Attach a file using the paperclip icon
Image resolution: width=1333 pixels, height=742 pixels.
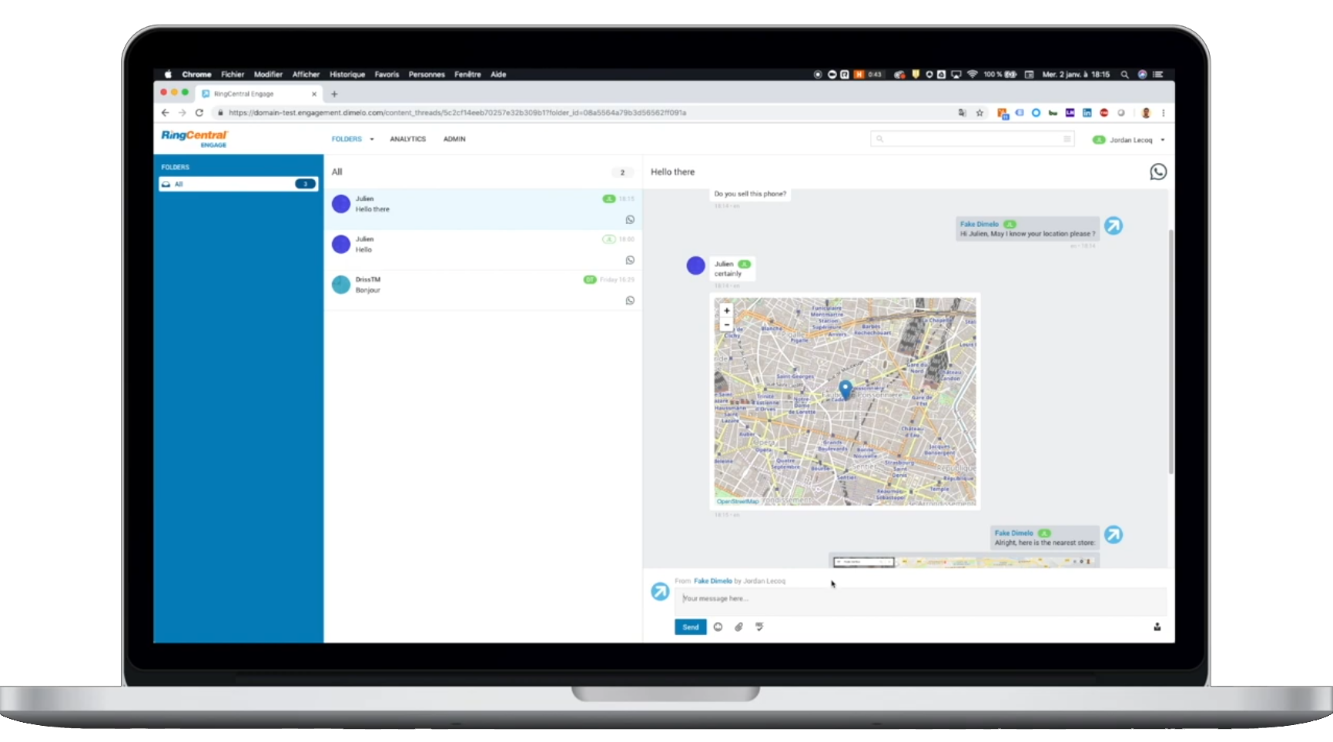(x=739, y=627)
